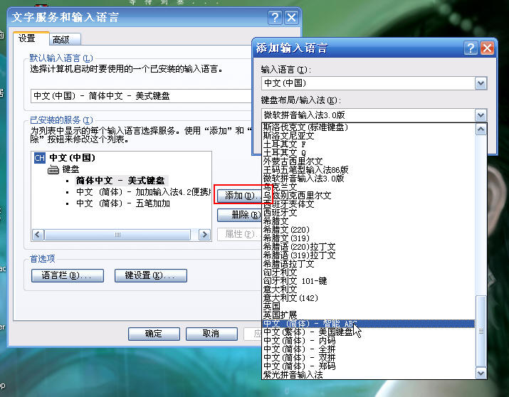
Task: Click the 取消 button
Action: click(211, 334)
